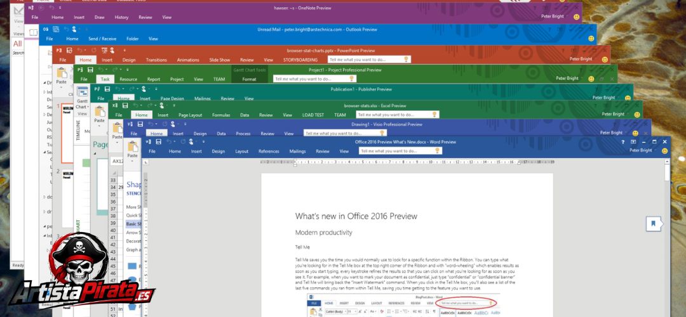
Task: Switch to the Formulas tab in Excel
Action: (x=221, y=115)
